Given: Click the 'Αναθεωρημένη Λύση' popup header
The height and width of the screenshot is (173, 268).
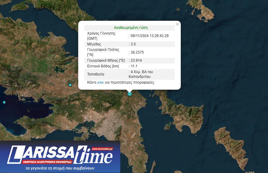Looking at the screenshot, I should (131, 28).
